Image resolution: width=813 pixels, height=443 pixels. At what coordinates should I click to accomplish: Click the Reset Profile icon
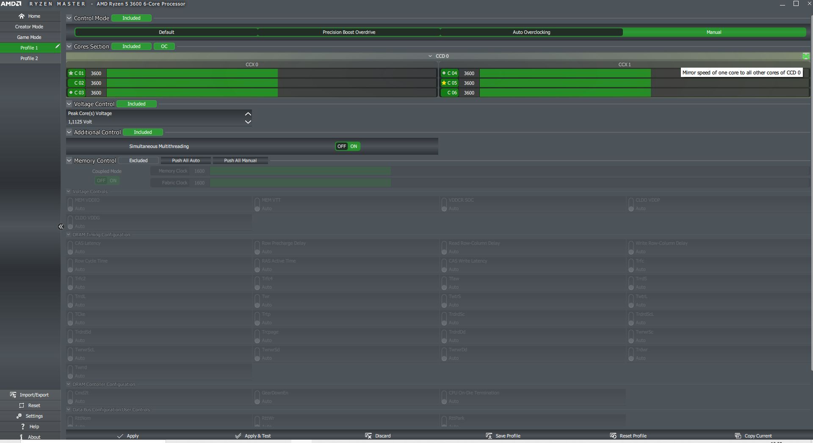(613, 436)
